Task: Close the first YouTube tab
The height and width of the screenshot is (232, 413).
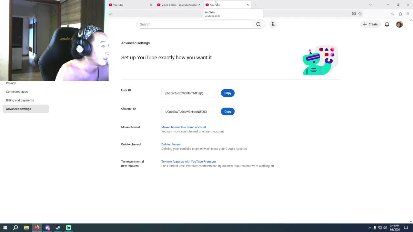Action: click(151, 5)
